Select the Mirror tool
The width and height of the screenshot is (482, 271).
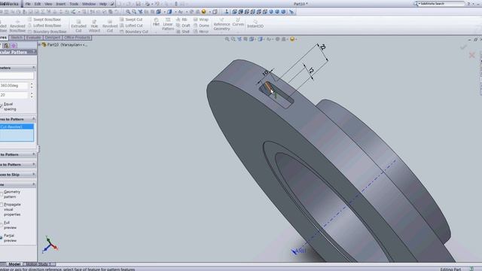(x=201, y=32)
